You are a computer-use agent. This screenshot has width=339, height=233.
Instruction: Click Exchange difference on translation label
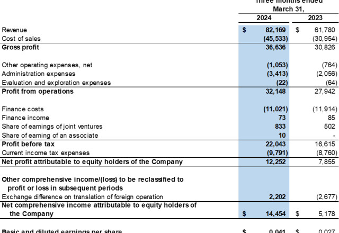[x=83, y=196]
